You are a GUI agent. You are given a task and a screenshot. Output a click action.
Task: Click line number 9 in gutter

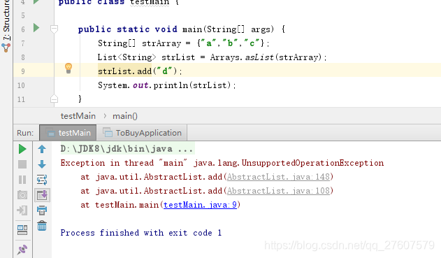(x=23, y=71)
